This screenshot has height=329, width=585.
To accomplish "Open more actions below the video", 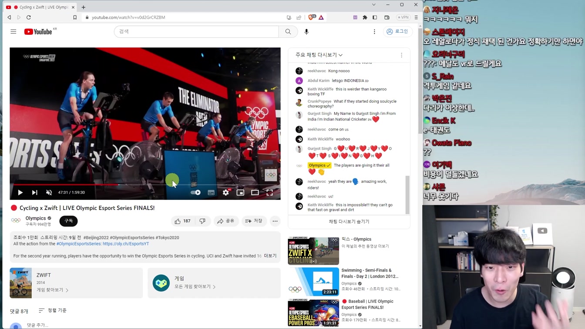I will pos(275,221).
